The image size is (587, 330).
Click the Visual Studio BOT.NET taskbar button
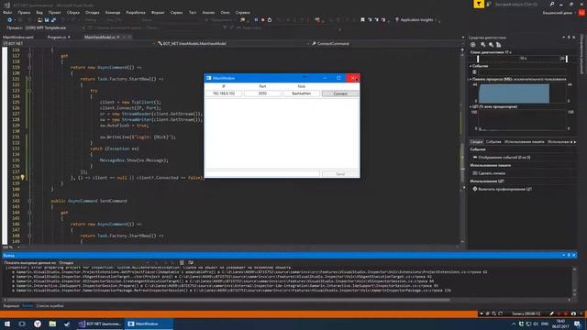[x=100, y=324]
